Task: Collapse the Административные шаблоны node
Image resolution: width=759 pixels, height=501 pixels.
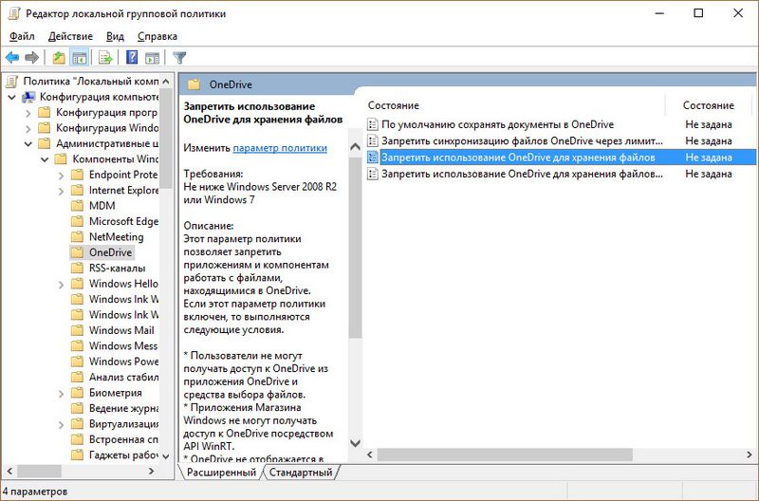Action: tap(28, 144)
